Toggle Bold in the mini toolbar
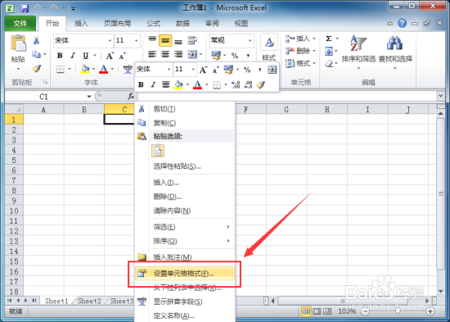This screenshot has height=322, width=450. coord(141,84)
